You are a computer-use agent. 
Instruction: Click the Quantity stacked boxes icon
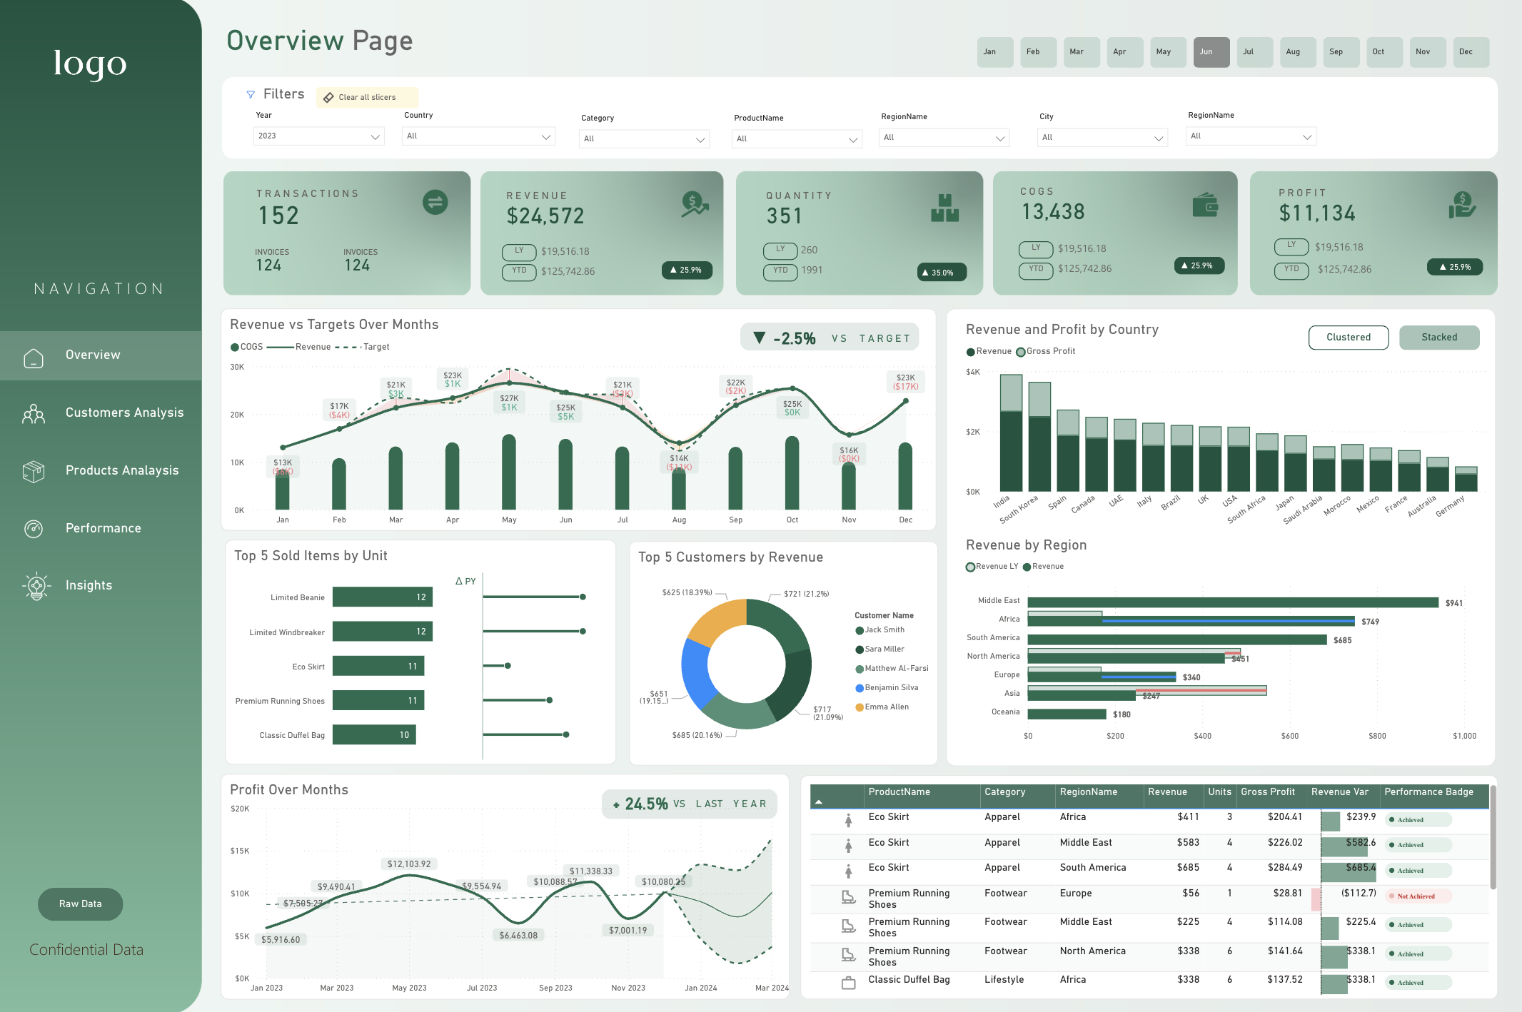point(944,208)
